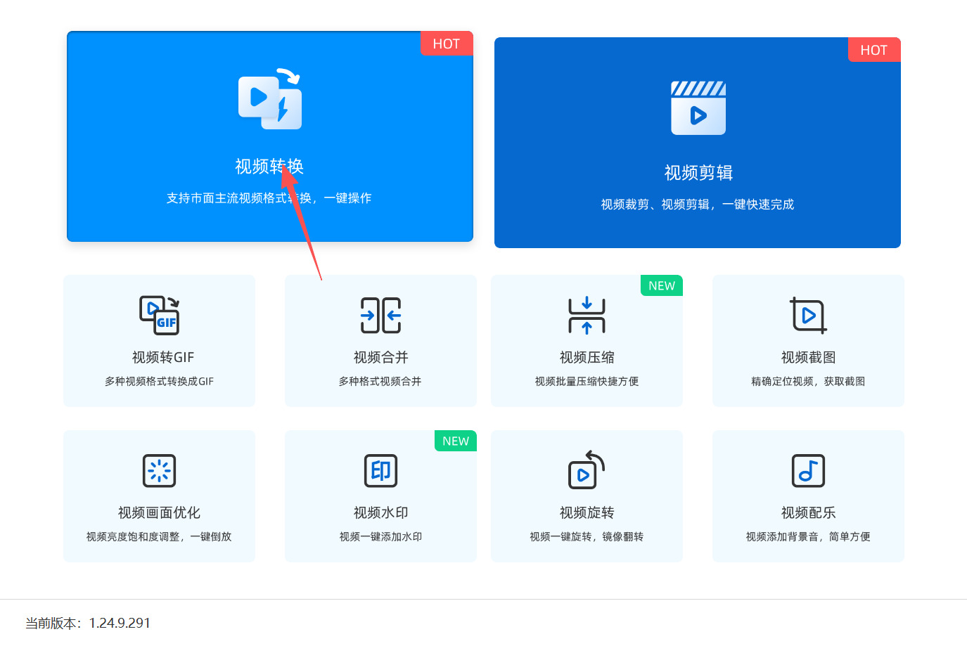Image resolution: width=967 pixels, height=646 pixels.
Task: Select the 视频剪辑 title text
Action: (x=698, y=173)
